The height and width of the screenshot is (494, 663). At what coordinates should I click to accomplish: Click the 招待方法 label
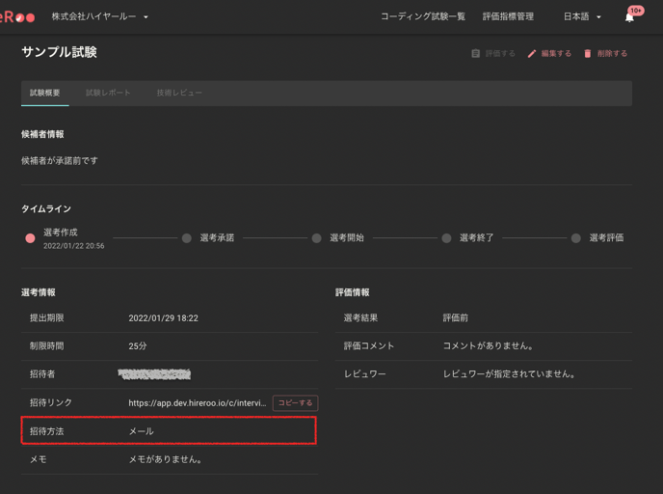click(46, 431)
